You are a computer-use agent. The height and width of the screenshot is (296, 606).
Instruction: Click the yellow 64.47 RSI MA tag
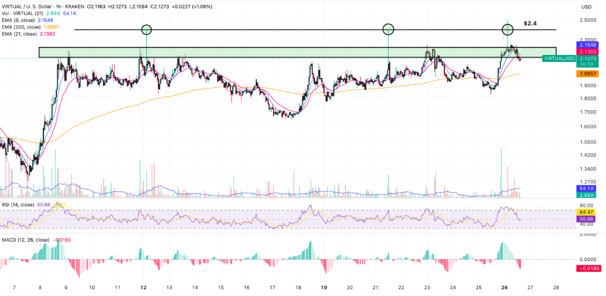tap(586, 212)
